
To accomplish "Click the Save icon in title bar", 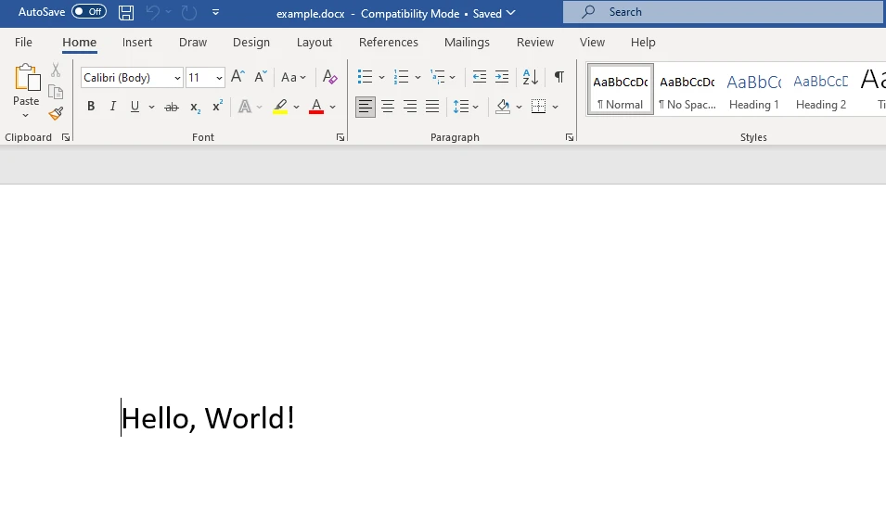I will tap(126, 12).
